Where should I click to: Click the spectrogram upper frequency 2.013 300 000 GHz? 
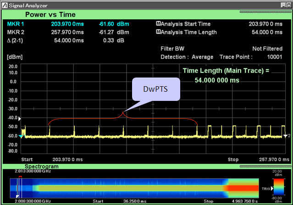(33, 171)
